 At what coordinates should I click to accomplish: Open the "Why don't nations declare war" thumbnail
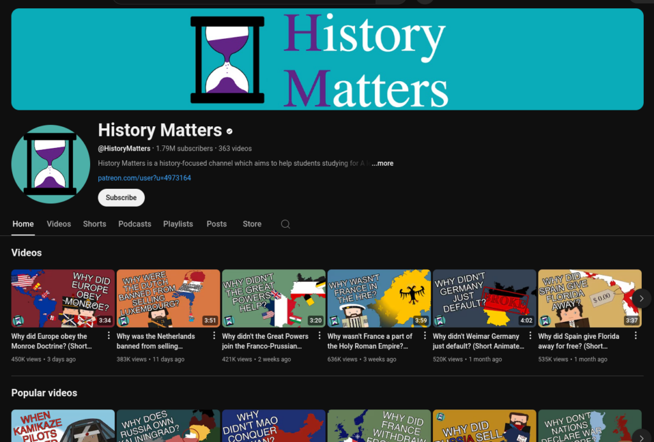pyautogui.click(x=589, y=426)
